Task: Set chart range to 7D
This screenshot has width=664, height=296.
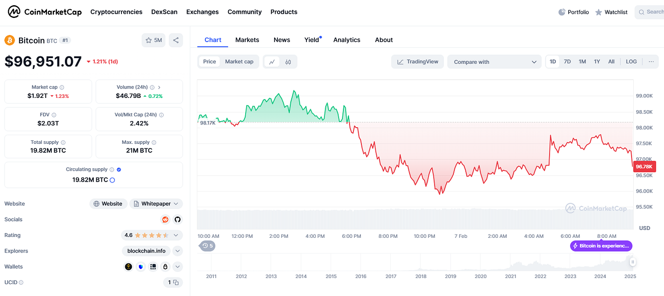Action: (x=567, y=61)
